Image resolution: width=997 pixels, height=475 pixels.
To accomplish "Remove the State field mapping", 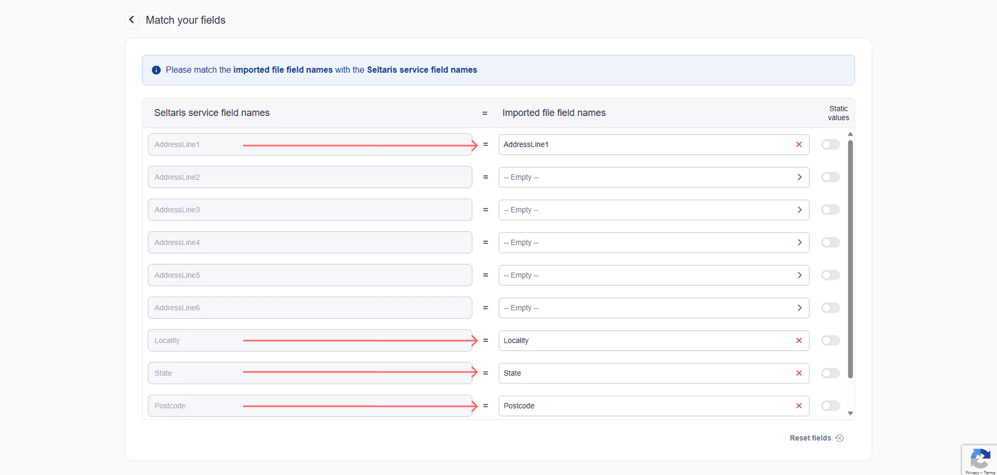I will point(799,373).
